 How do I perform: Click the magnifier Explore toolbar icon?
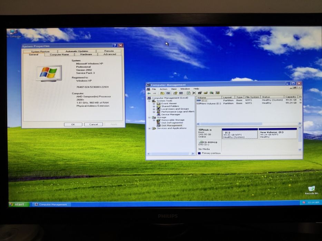coord(212,93)
